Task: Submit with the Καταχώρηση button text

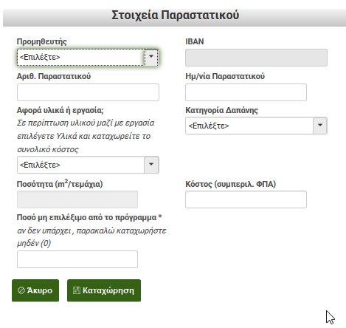Action: (108, 290)
